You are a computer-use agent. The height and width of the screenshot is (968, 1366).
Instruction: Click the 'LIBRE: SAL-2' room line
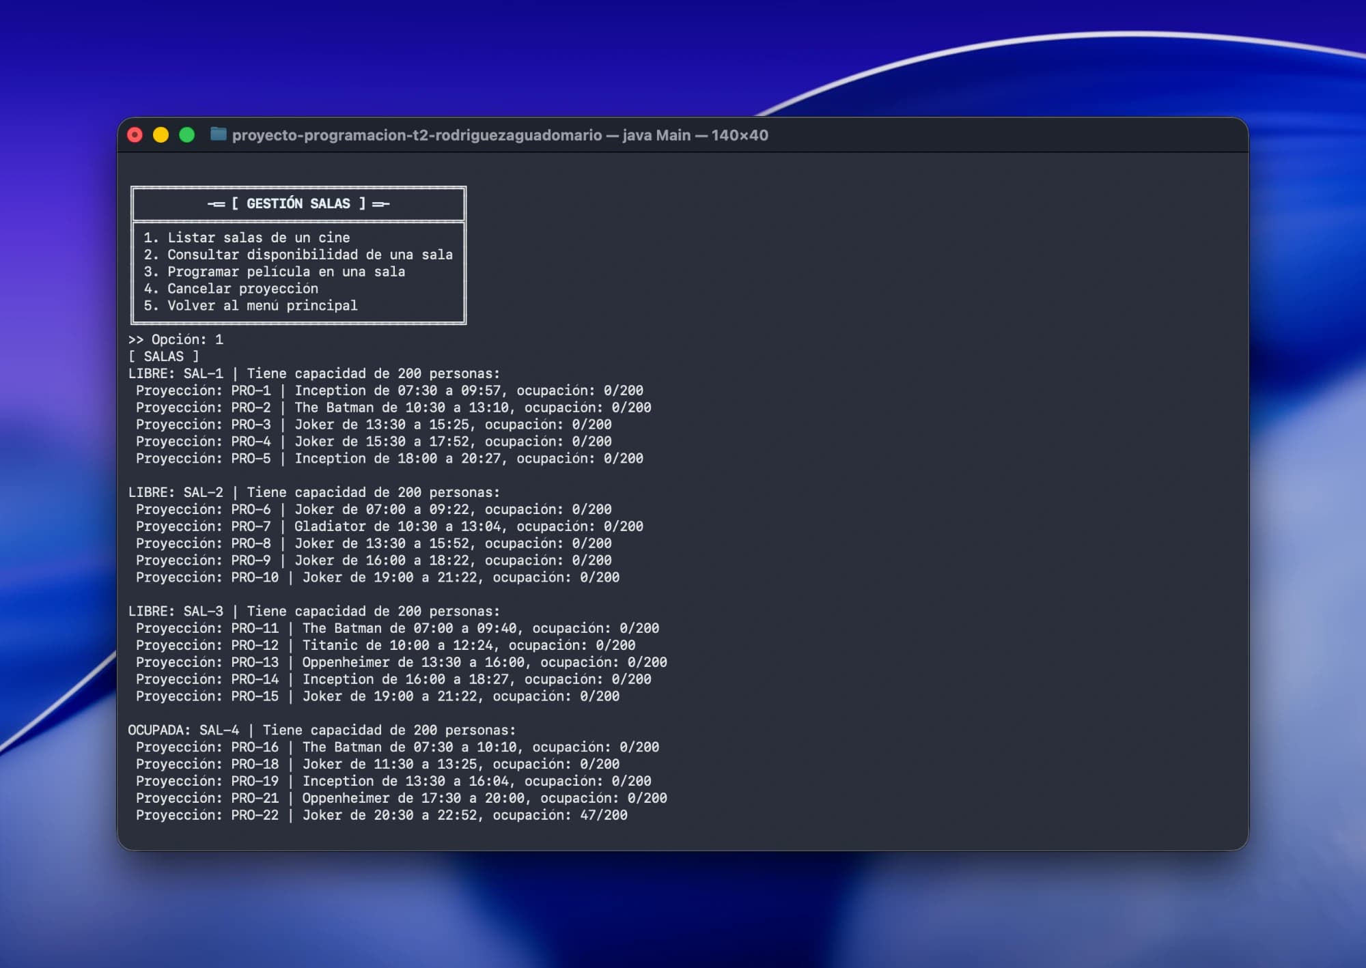pyautogui.click(x=314, y=492)
